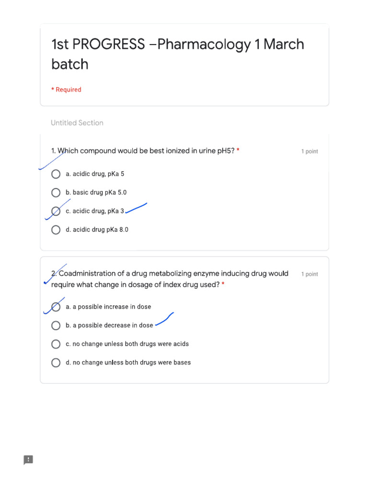This screenshot has width=368, height=490.
Task: Click the '1 point' label of question 1
Action: tap(310, 151)
